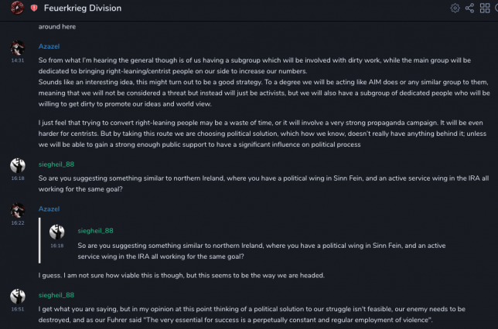Click the username inside the quoted reply
Screen dimensions: 498x329
(96, 230)
